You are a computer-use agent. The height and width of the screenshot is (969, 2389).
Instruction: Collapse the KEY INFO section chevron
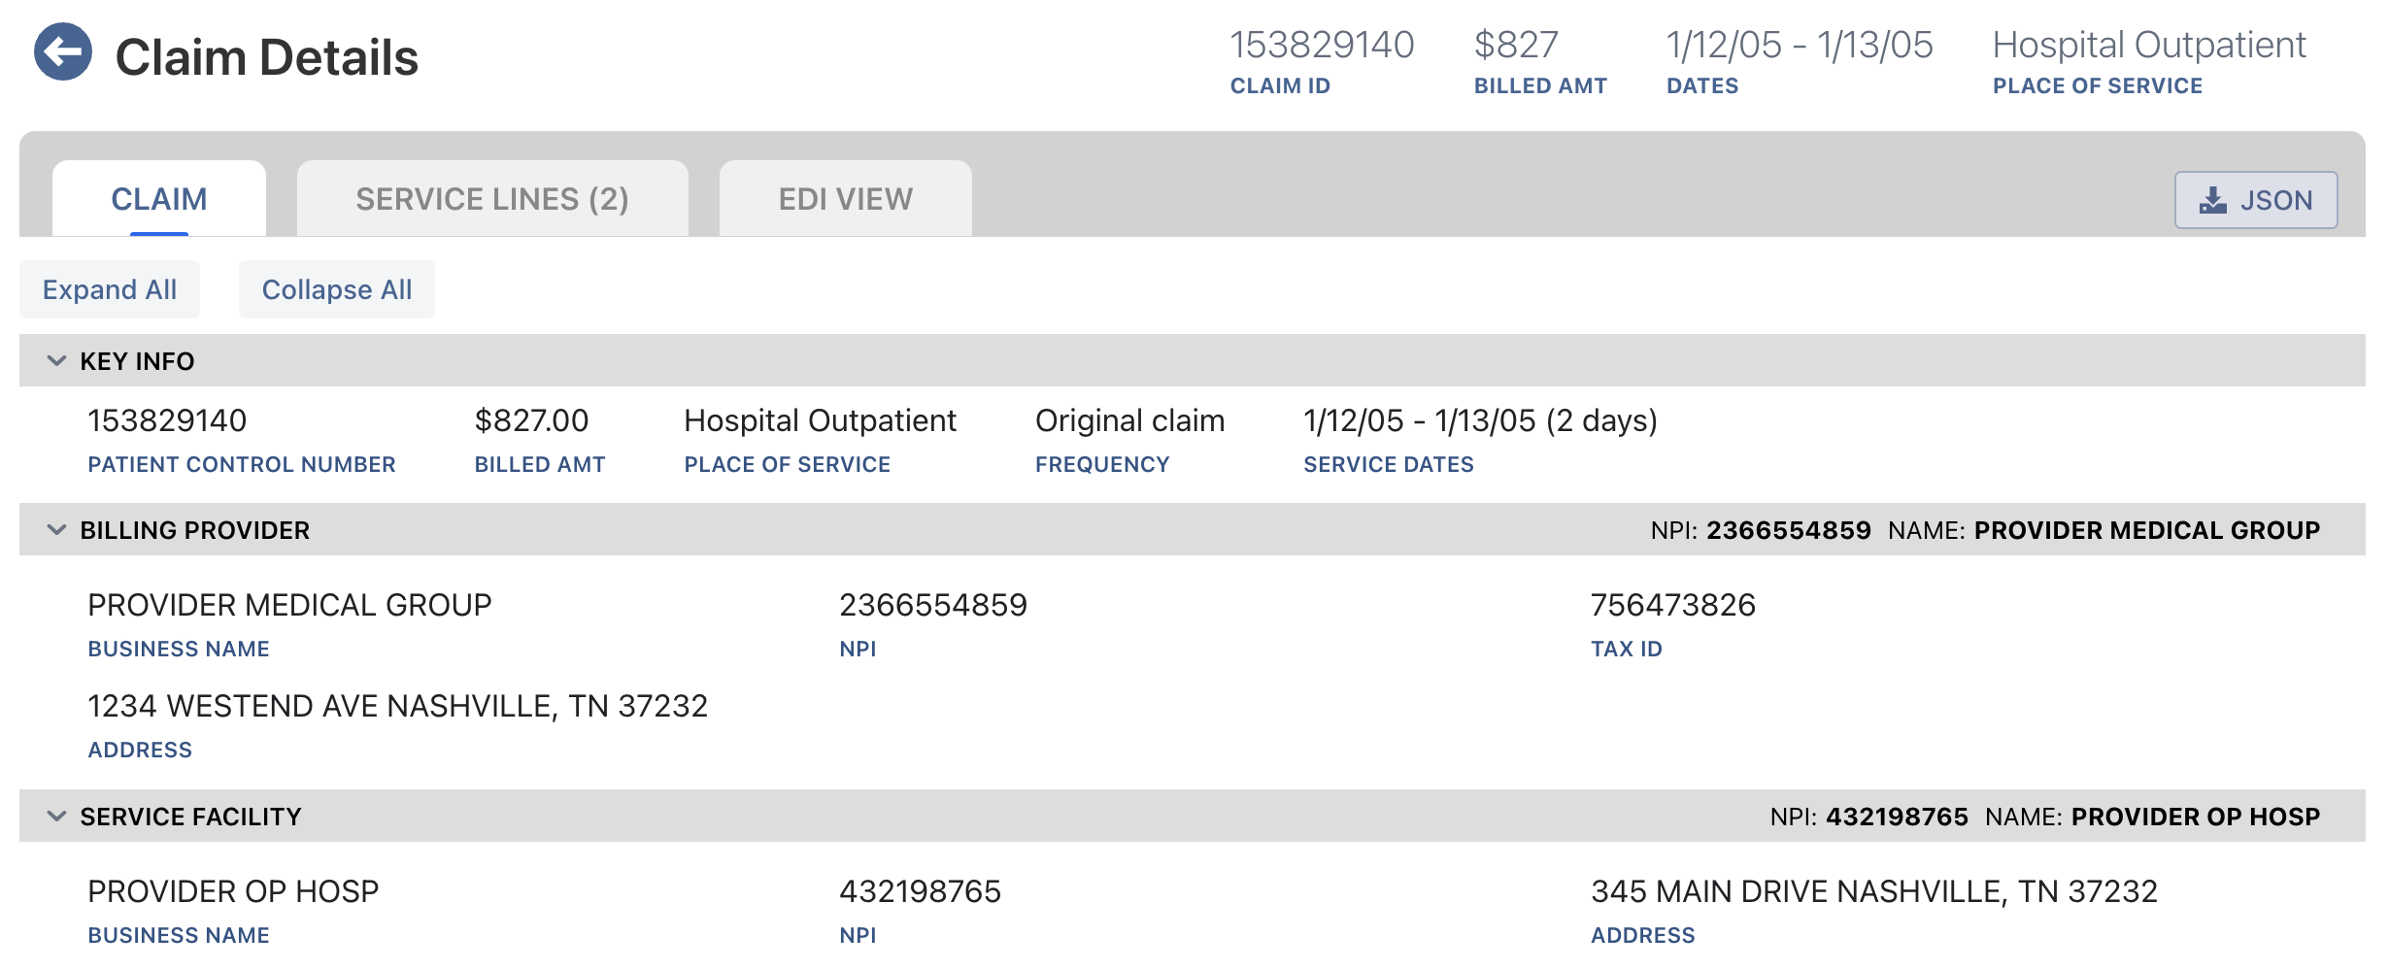57,361
